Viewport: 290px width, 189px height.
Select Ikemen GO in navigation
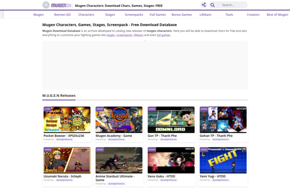(x=62, y=14)
